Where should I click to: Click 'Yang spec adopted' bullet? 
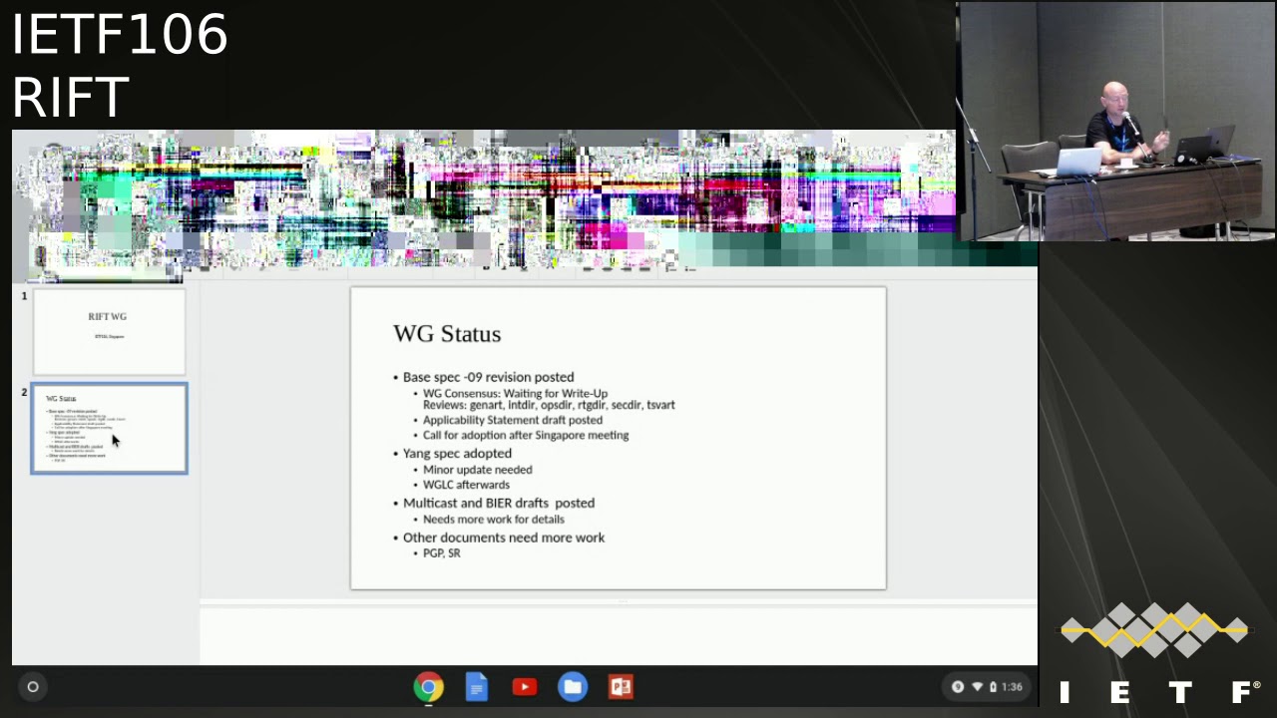coord(457,453)
